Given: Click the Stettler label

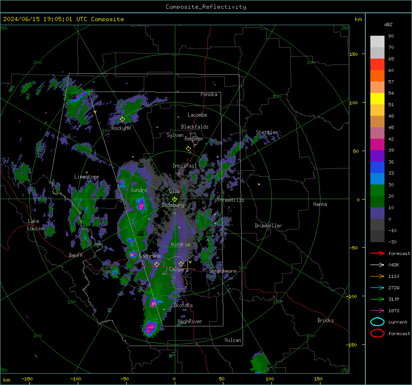Looking at the screenshot, I should coord(267,132).
